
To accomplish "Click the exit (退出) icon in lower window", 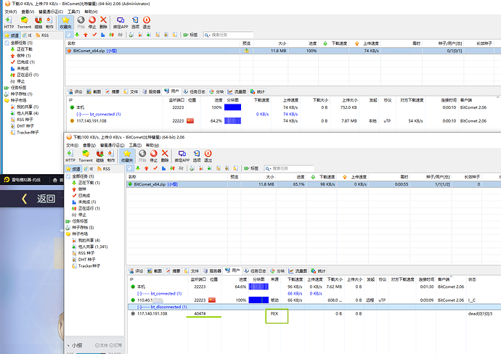I will [x=208, y=156].
